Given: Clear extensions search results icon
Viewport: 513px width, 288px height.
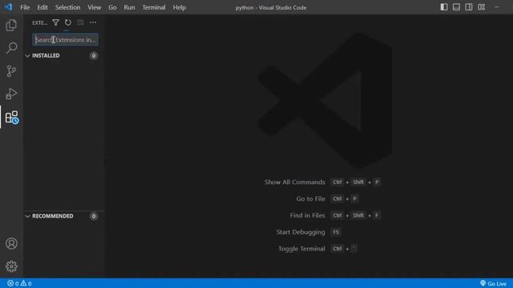Looking at the screenshot, I should point(80,22).
